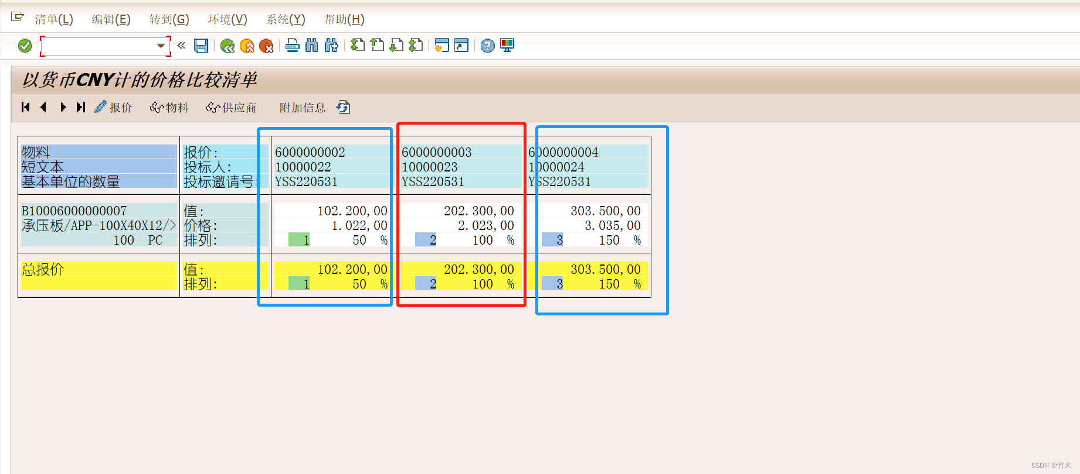Screen dimensions: 1080x474
Task: Open the 环境(V) menu
Action: click(227, 19)
